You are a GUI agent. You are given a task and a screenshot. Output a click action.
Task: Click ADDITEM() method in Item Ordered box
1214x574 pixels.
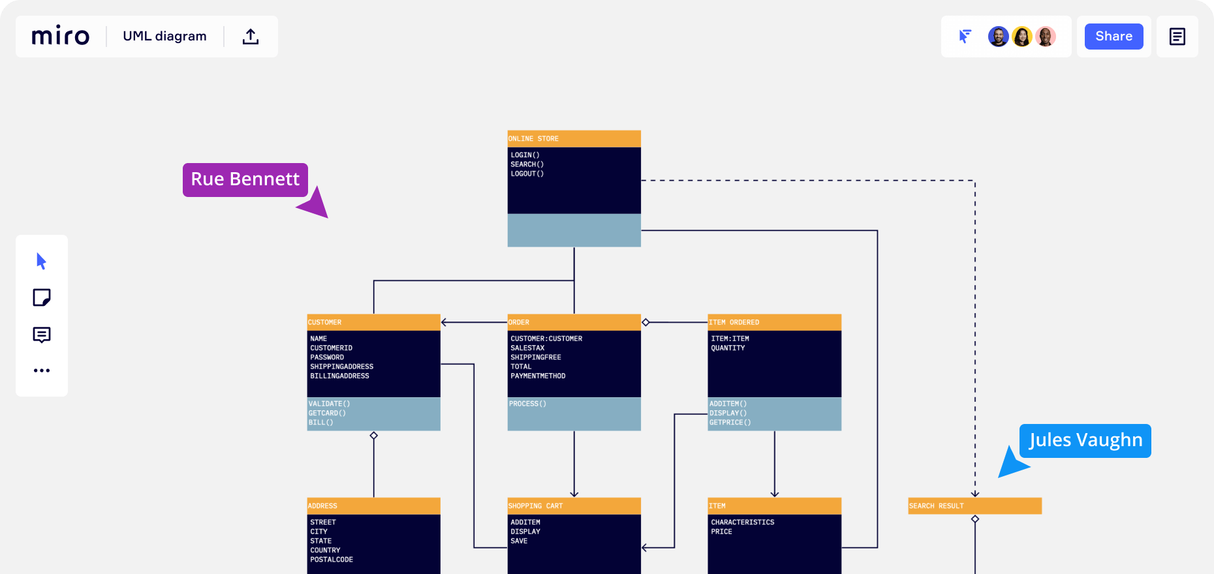pos(728,404)
